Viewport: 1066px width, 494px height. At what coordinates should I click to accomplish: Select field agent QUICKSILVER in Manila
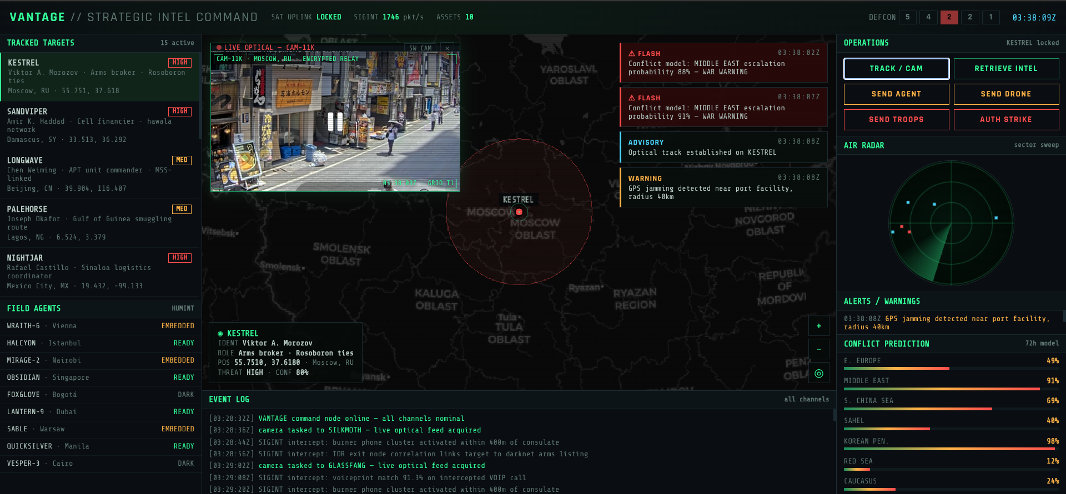tap(100, 446)
